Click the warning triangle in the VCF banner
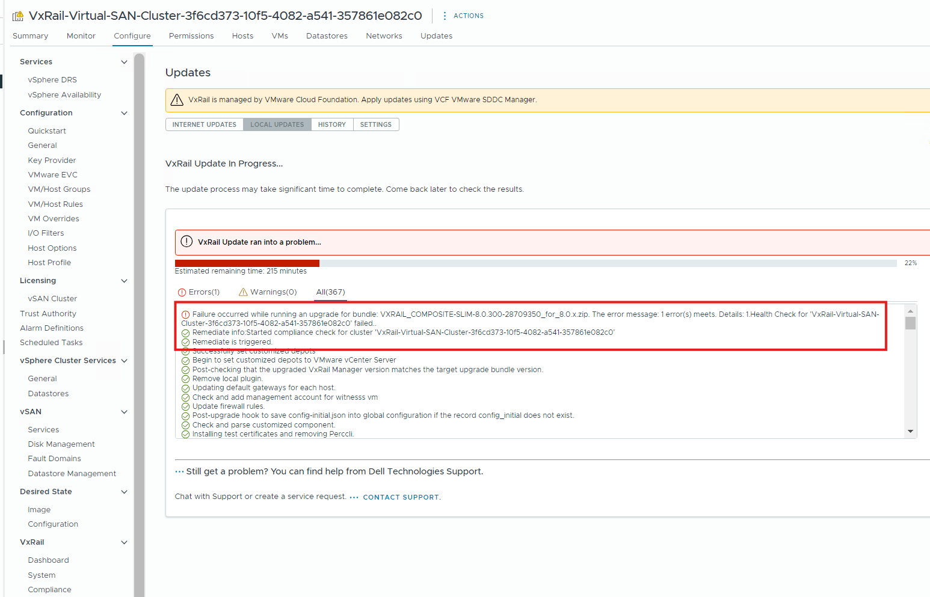The width and height of the screenshot is (930, 597). [x=177, y=99]
